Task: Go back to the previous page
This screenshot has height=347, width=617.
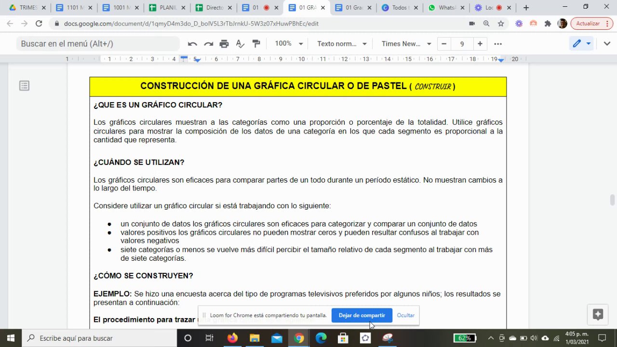Action: (10, 24)
